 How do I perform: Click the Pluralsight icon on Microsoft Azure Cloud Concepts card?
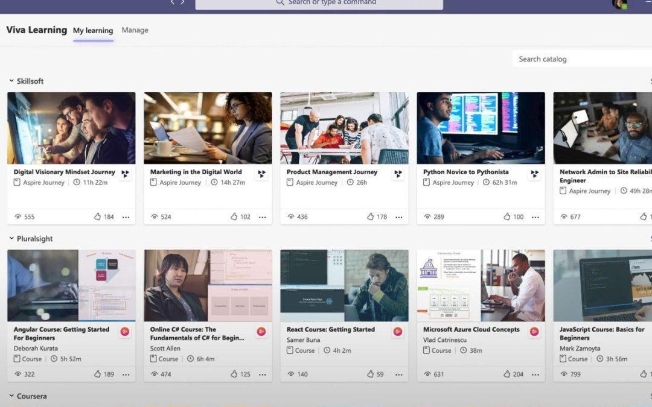[x=534, y=332]
